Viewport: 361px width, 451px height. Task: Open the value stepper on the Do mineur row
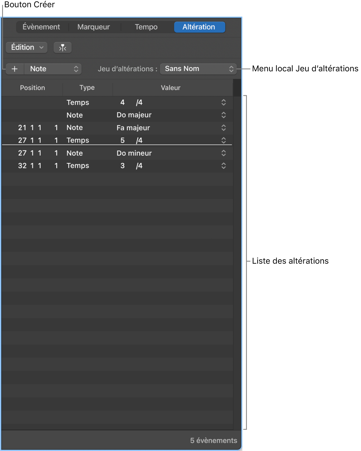point(224,153)
